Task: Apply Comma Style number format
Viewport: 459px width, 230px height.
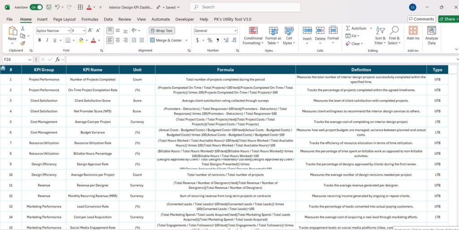Action: click(217, 40)
